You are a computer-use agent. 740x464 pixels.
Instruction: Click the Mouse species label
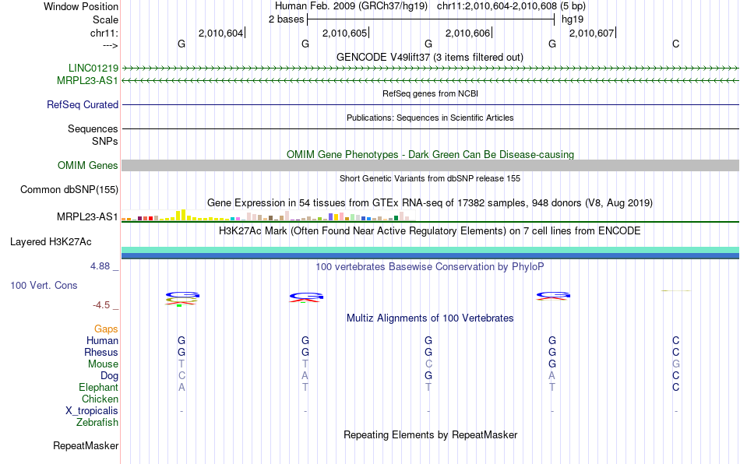103,364
